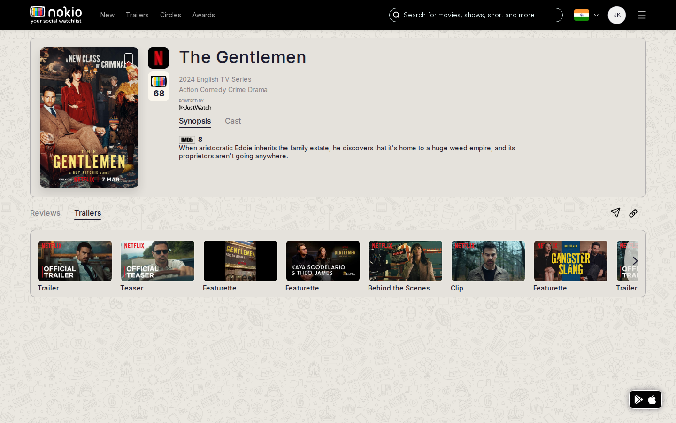Open the Awards nav item
This screenshot has height=423, width=676.
[204, 15]
